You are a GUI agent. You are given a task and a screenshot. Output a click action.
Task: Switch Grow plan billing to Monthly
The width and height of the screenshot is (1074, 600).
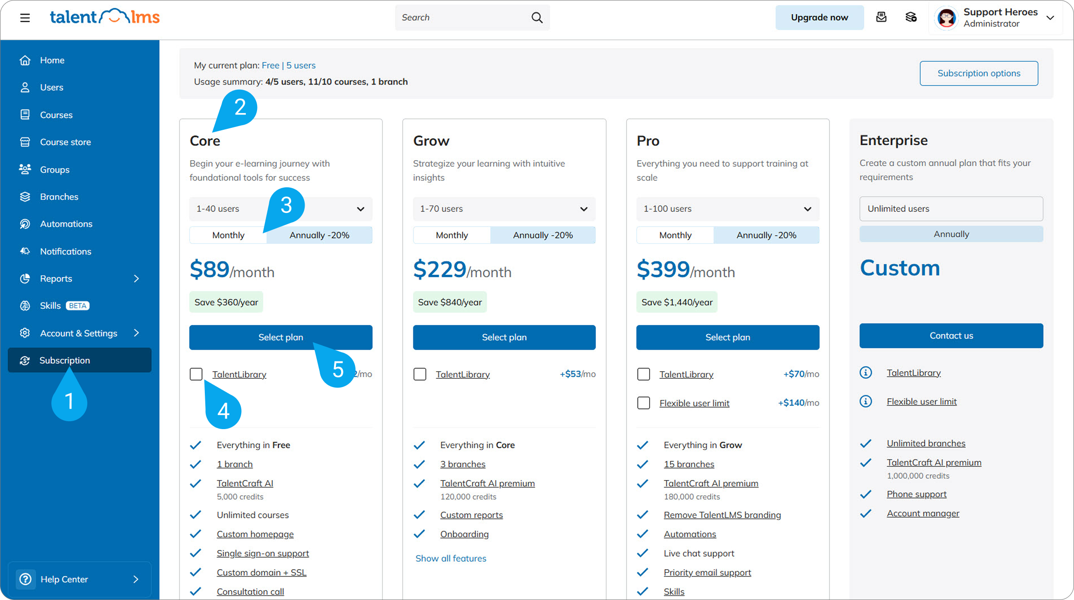point(452,235)
